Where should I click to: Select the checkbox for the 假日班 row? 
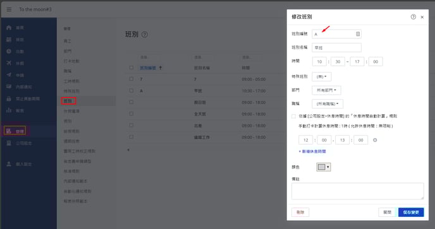click(x=132, y=102)
